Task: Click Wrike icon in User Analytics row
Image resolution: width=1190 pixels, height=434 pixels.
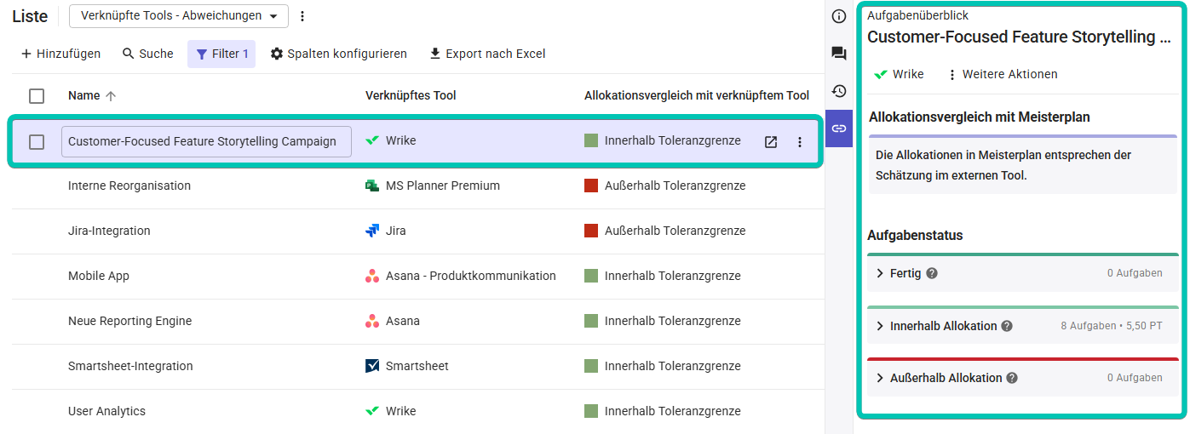Action: (372, 411)
